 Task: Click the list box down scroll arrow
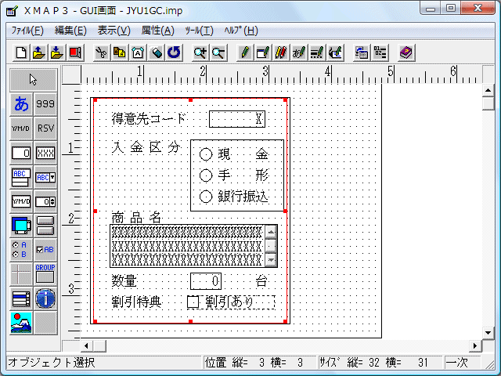click(271, 260)
